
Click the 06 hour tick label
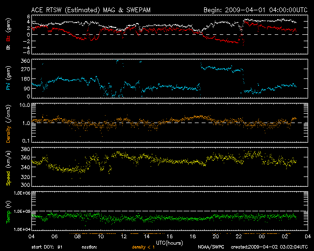(54, 236)
